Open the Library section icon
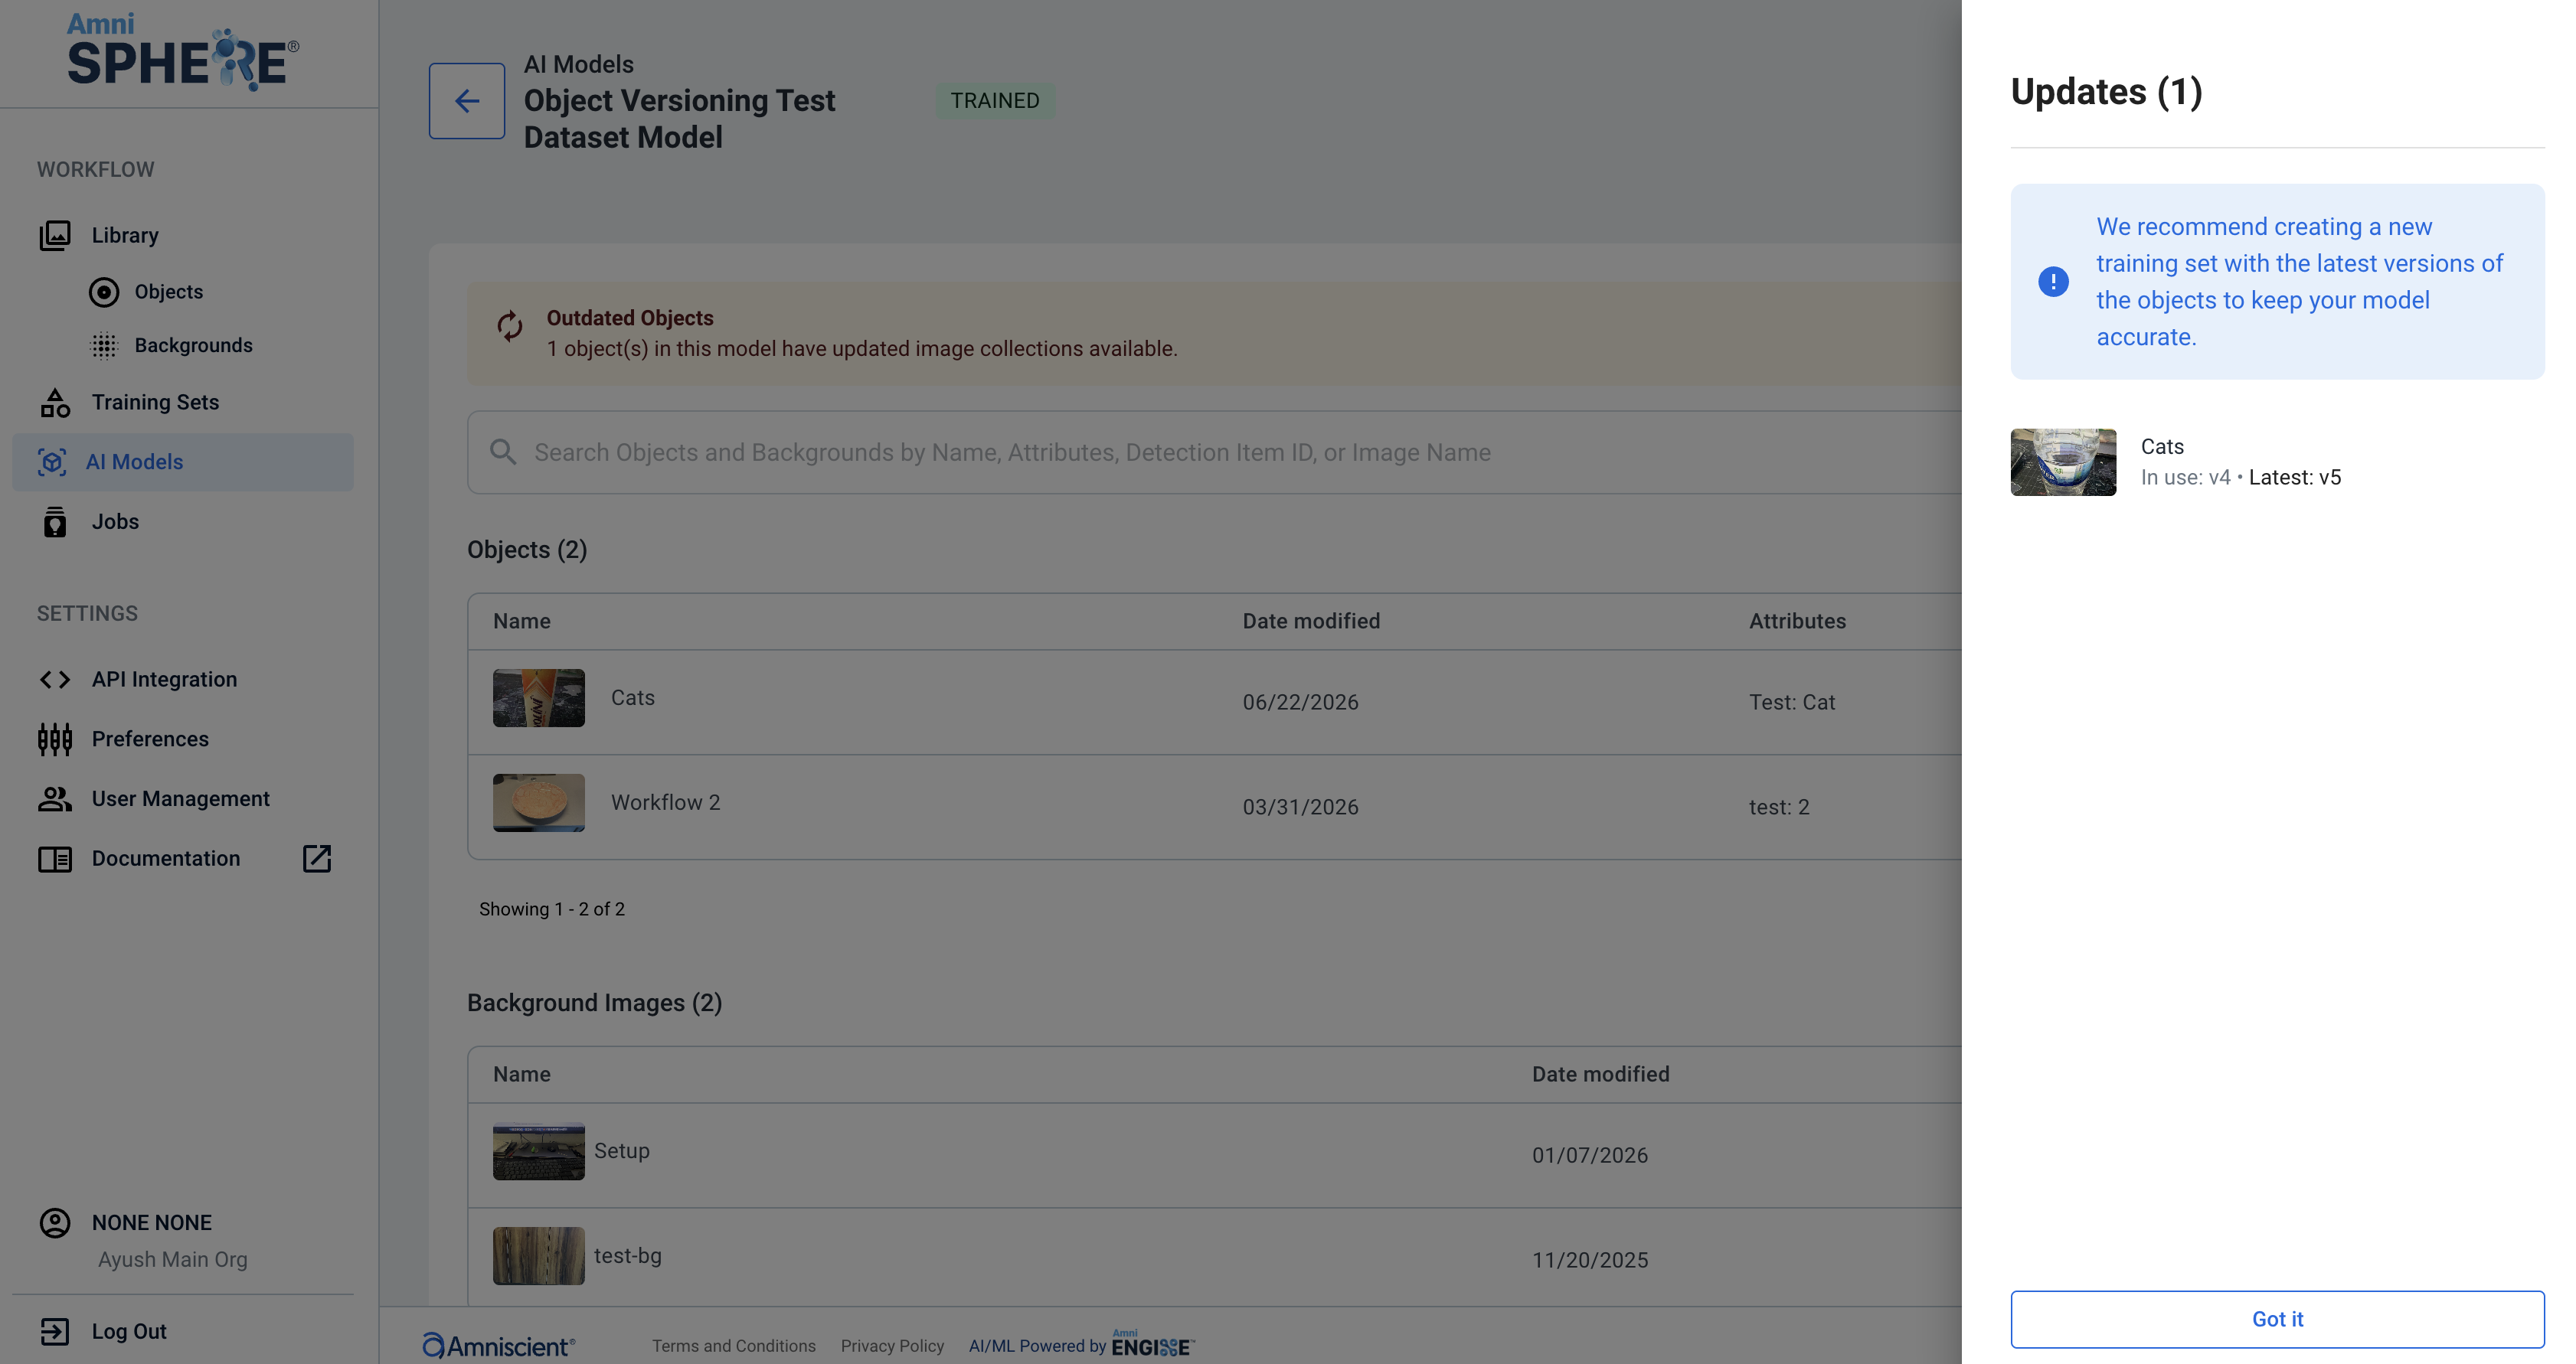 (55, 235)
